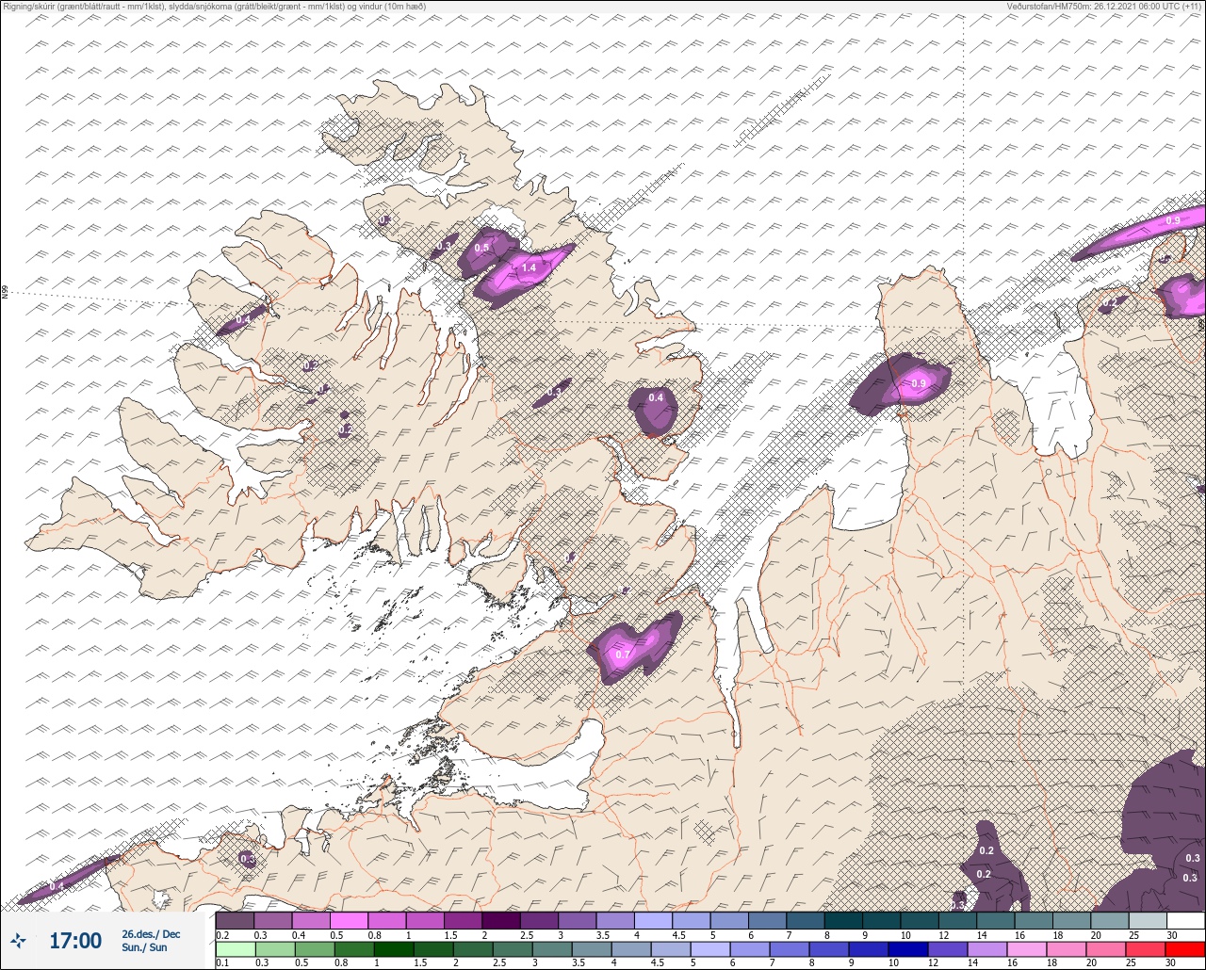Click the '26.des./ Dec' date text
This screenshot has height=970, width=1206.
151,933
